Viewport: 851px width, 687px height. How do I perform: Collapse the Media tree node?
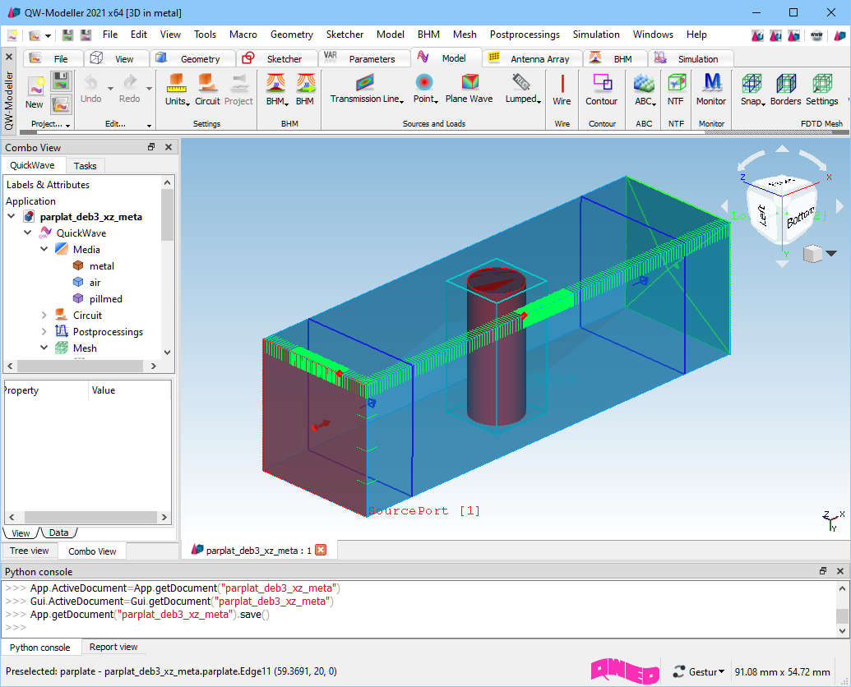(44, 249)
